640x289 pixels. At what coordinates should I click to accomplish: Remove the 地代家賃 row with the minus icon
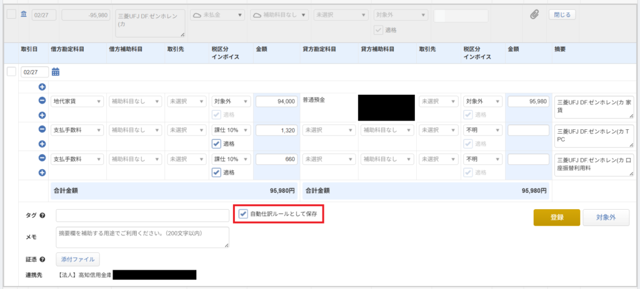pos(42,100)
